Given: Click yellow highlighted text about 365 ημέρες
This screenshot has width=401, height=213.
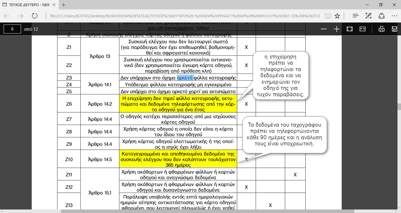Looking at the screenshot, I should [x=178, y=159].
